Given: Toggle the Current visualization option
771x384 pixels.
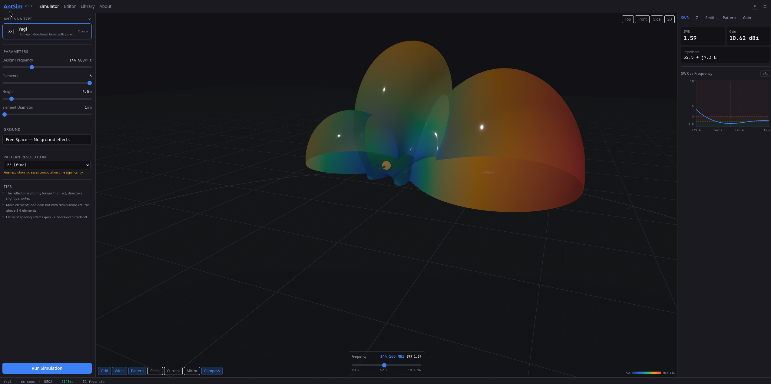Looking at the screenshot, I should (x=173, y=371).
